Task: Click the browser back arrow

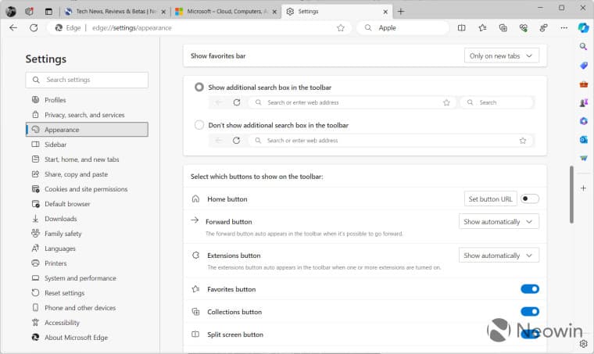Action: 13,27
